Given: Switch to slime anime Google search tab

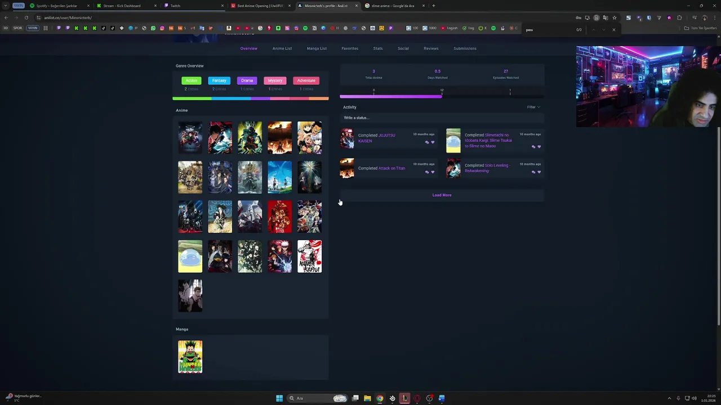Looking at the screenshot, I should coord(394,6).
